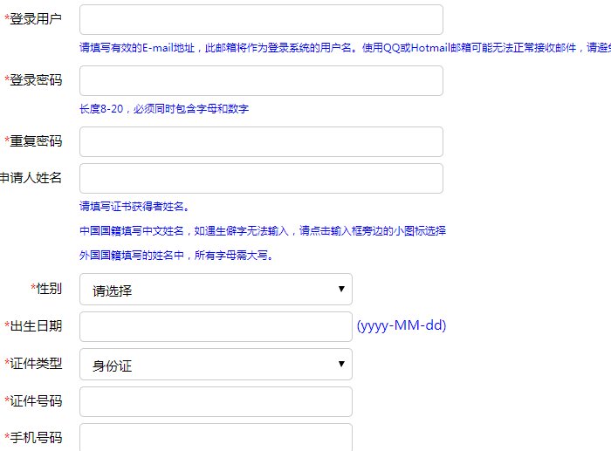Click the hint about 外国国籍填写的姓名
Screen dimensions: 611x451
click(176, 256)
